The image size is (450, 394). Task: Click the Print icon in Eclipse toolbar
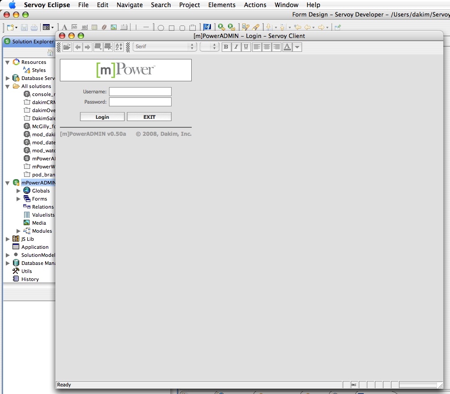tap(34, 27)
